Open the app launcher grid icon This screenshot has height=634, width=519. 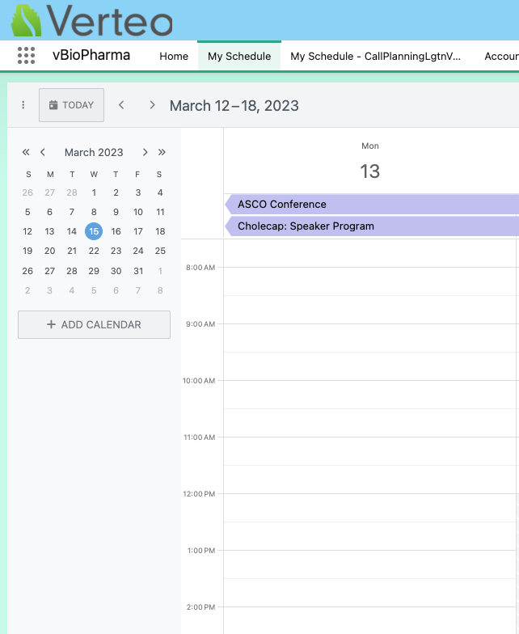coord(26,56)
